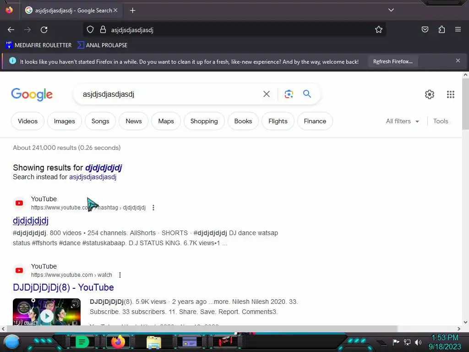The image size is (469, 352).
Task: Switch to the Videos filter
Action: pos(27,121)
